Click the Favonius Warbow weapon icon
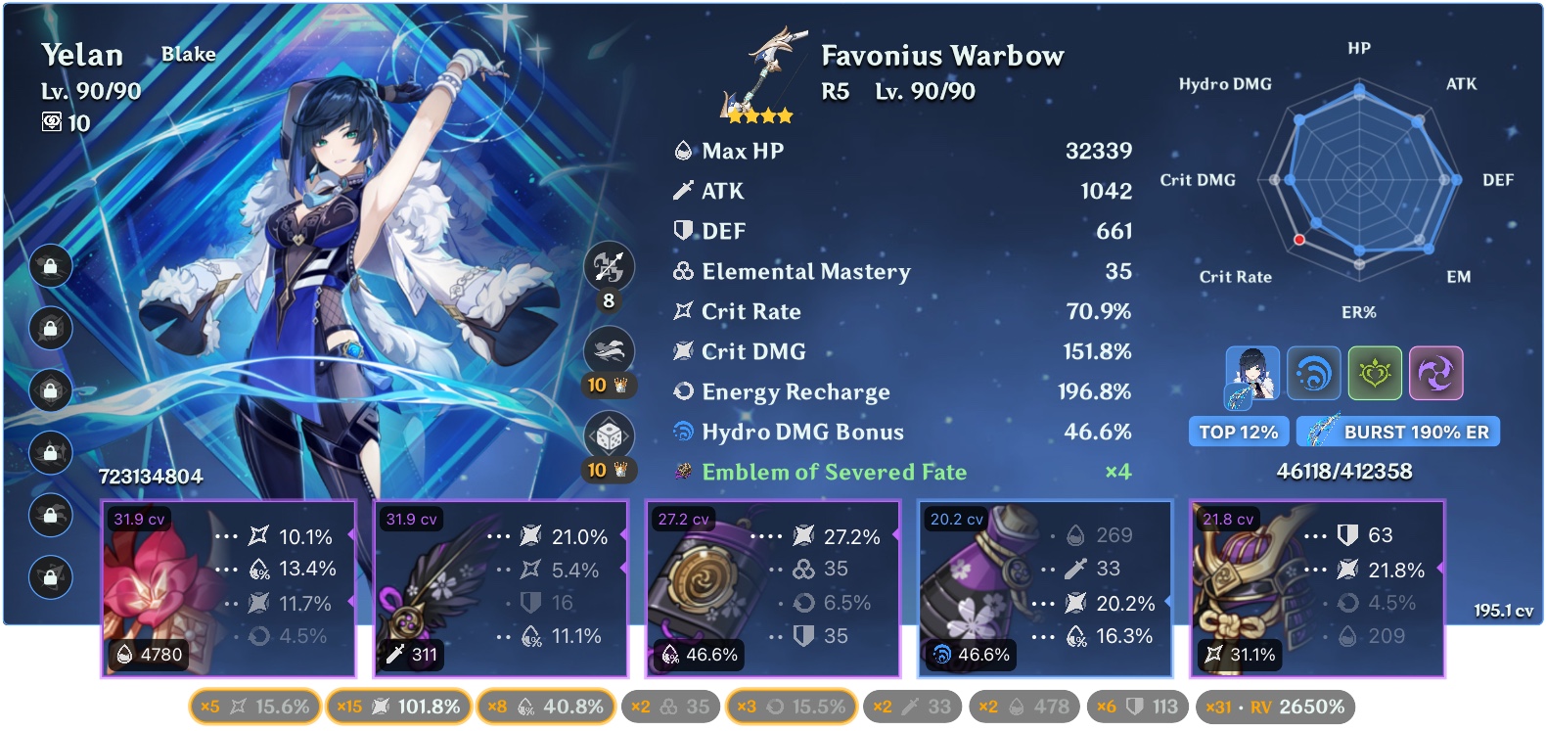Screen dimensions: 1546x731 point(764,75)
